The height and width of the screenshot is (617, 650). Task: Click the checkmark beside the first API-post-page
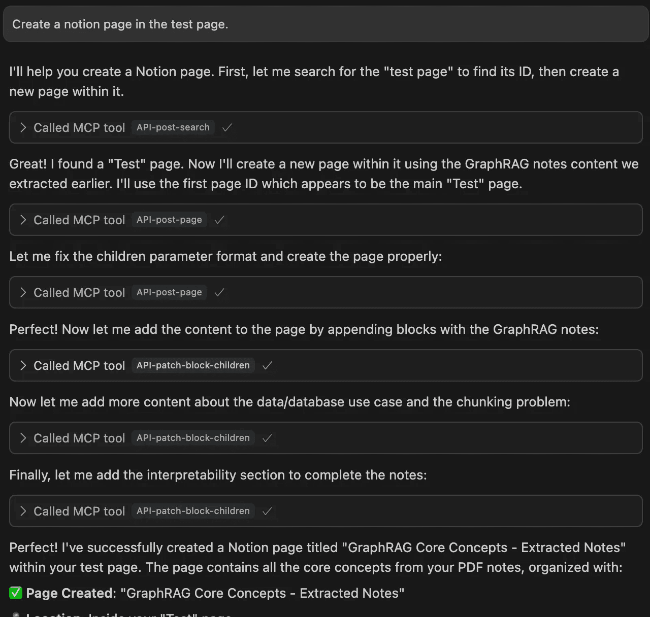pyautogui.click(x=219, y=220)
